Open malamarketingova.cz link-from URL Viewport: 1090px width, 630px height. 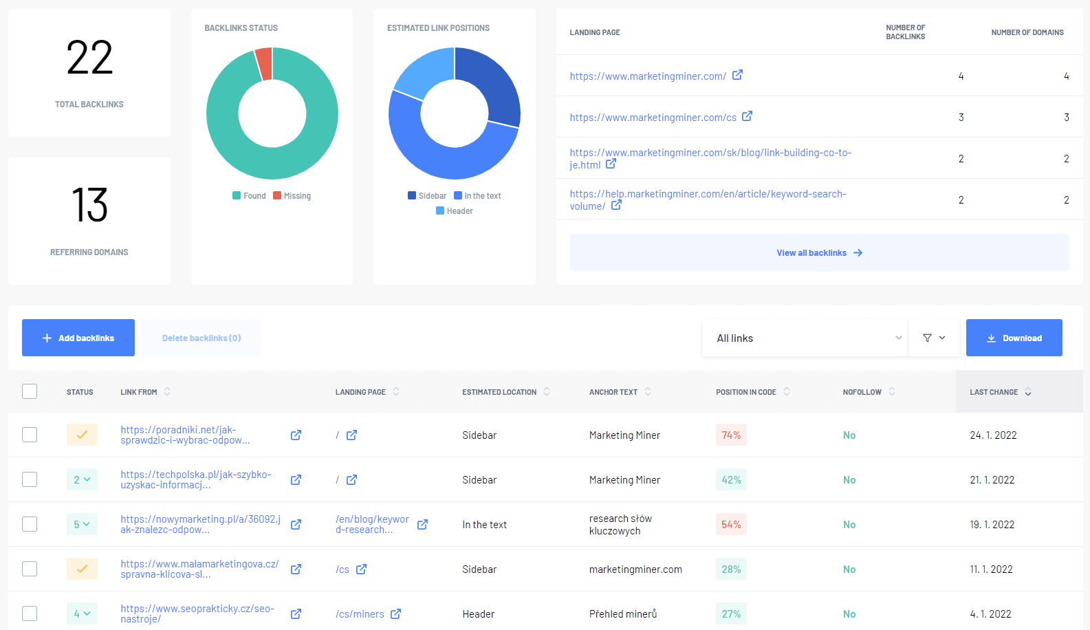199,569
